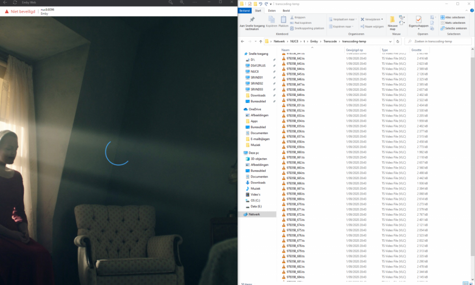475x285 pixels.
Task: Click Emby in the address breadcrumb
Action: coord(314,41)
